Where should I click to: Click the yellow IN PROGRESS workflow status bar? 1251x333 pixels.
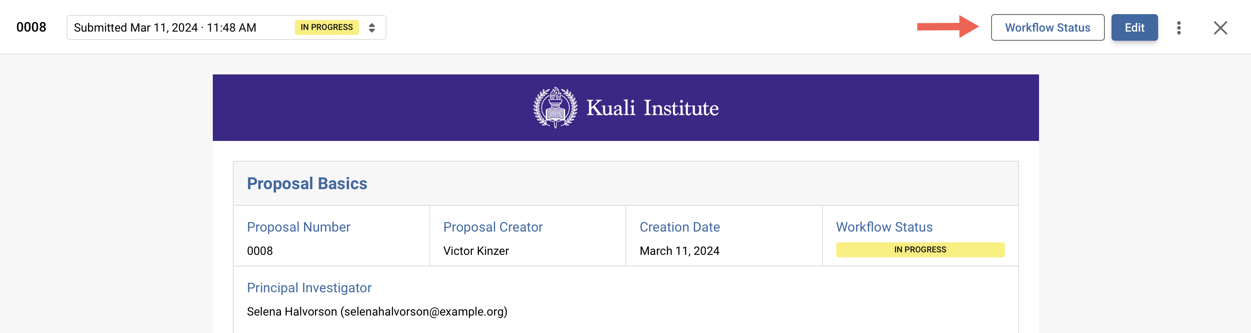(920, 249)
